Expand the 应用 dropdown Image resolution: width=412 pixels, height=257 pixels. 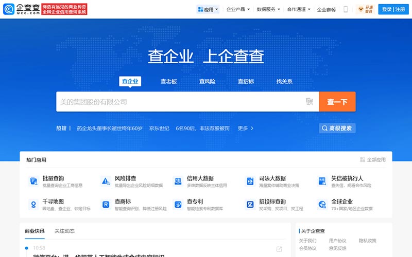click(208, 9)
